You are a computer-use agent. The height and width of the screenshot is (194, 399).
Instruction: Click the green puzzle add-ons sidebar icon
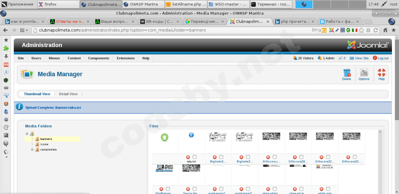point(6,48)
